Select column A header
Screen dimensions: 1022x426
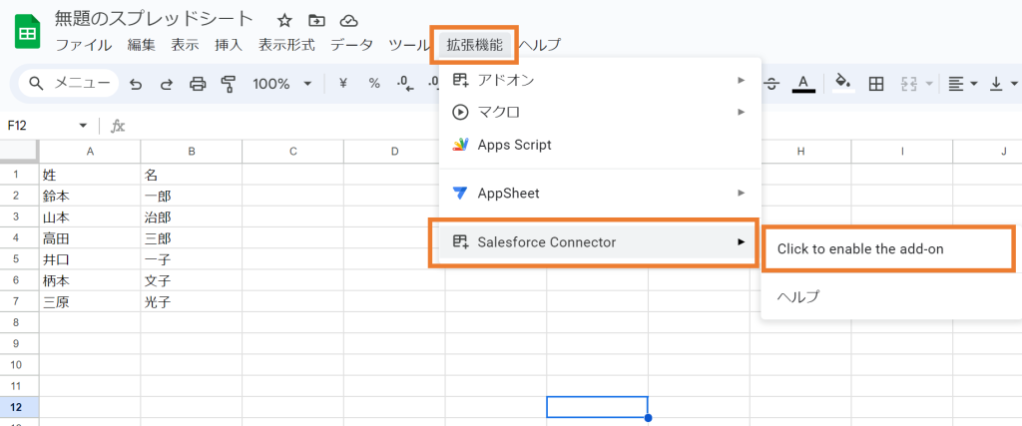(x=90, y=151)
